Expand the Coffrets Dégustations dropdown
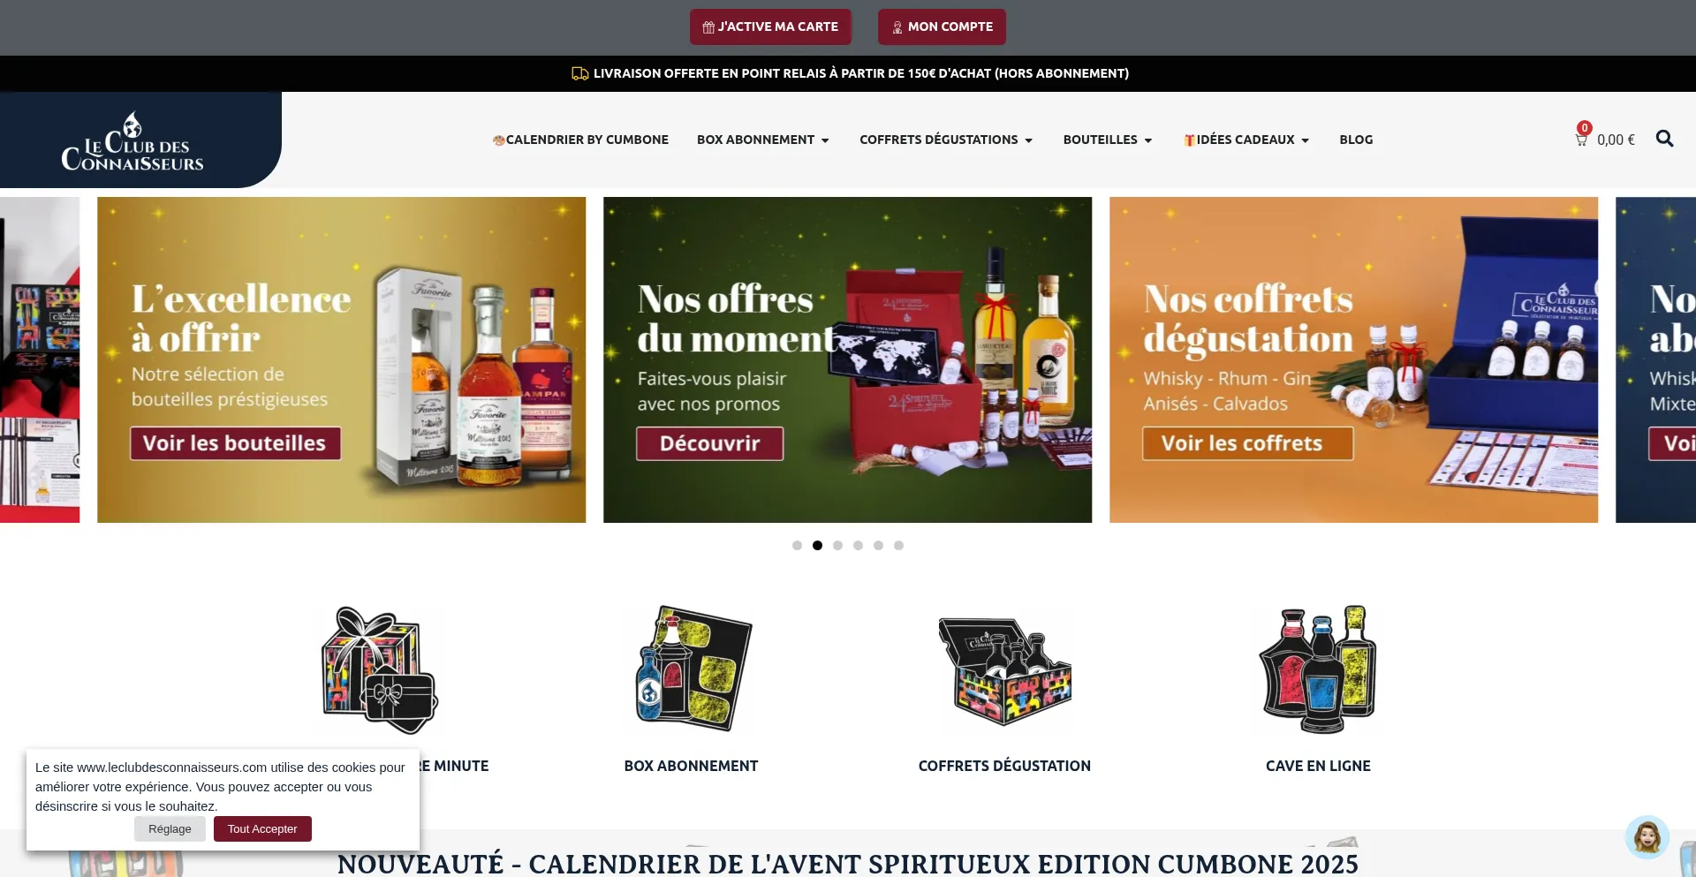Viewport: 1696px width, 877px height. (946, 140)
